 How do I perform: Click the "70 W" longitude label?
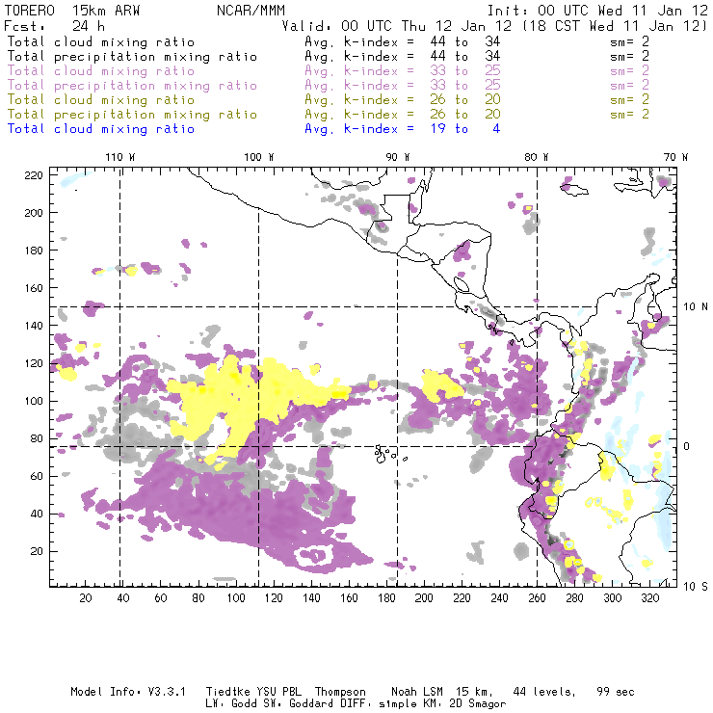[x=675, y=157]
